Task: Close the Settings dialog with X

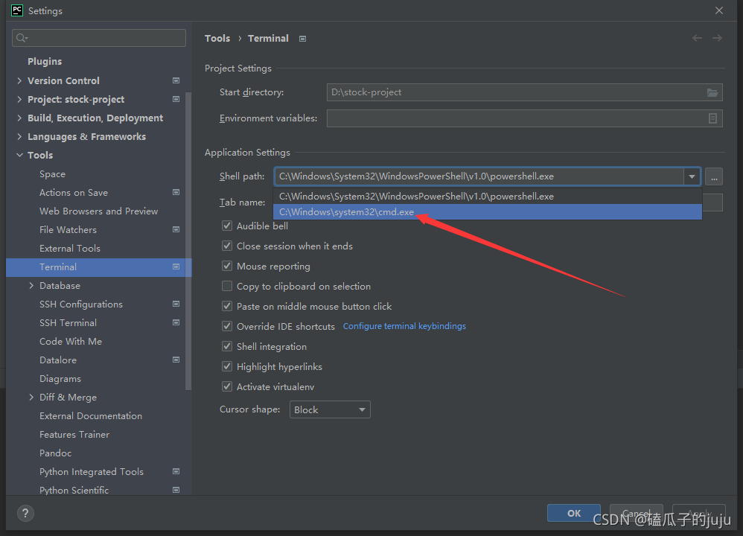Action: pyautogui.click(x=719, y=10)
